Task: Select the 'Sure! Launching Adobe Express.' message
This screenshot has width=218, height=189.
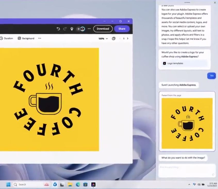Action: point(179,85)
